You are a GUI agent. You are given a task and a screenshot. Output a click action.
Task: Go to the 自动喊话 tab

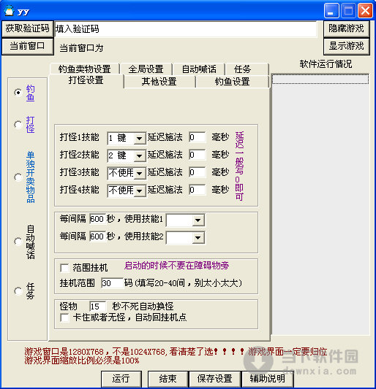[199, 69]
